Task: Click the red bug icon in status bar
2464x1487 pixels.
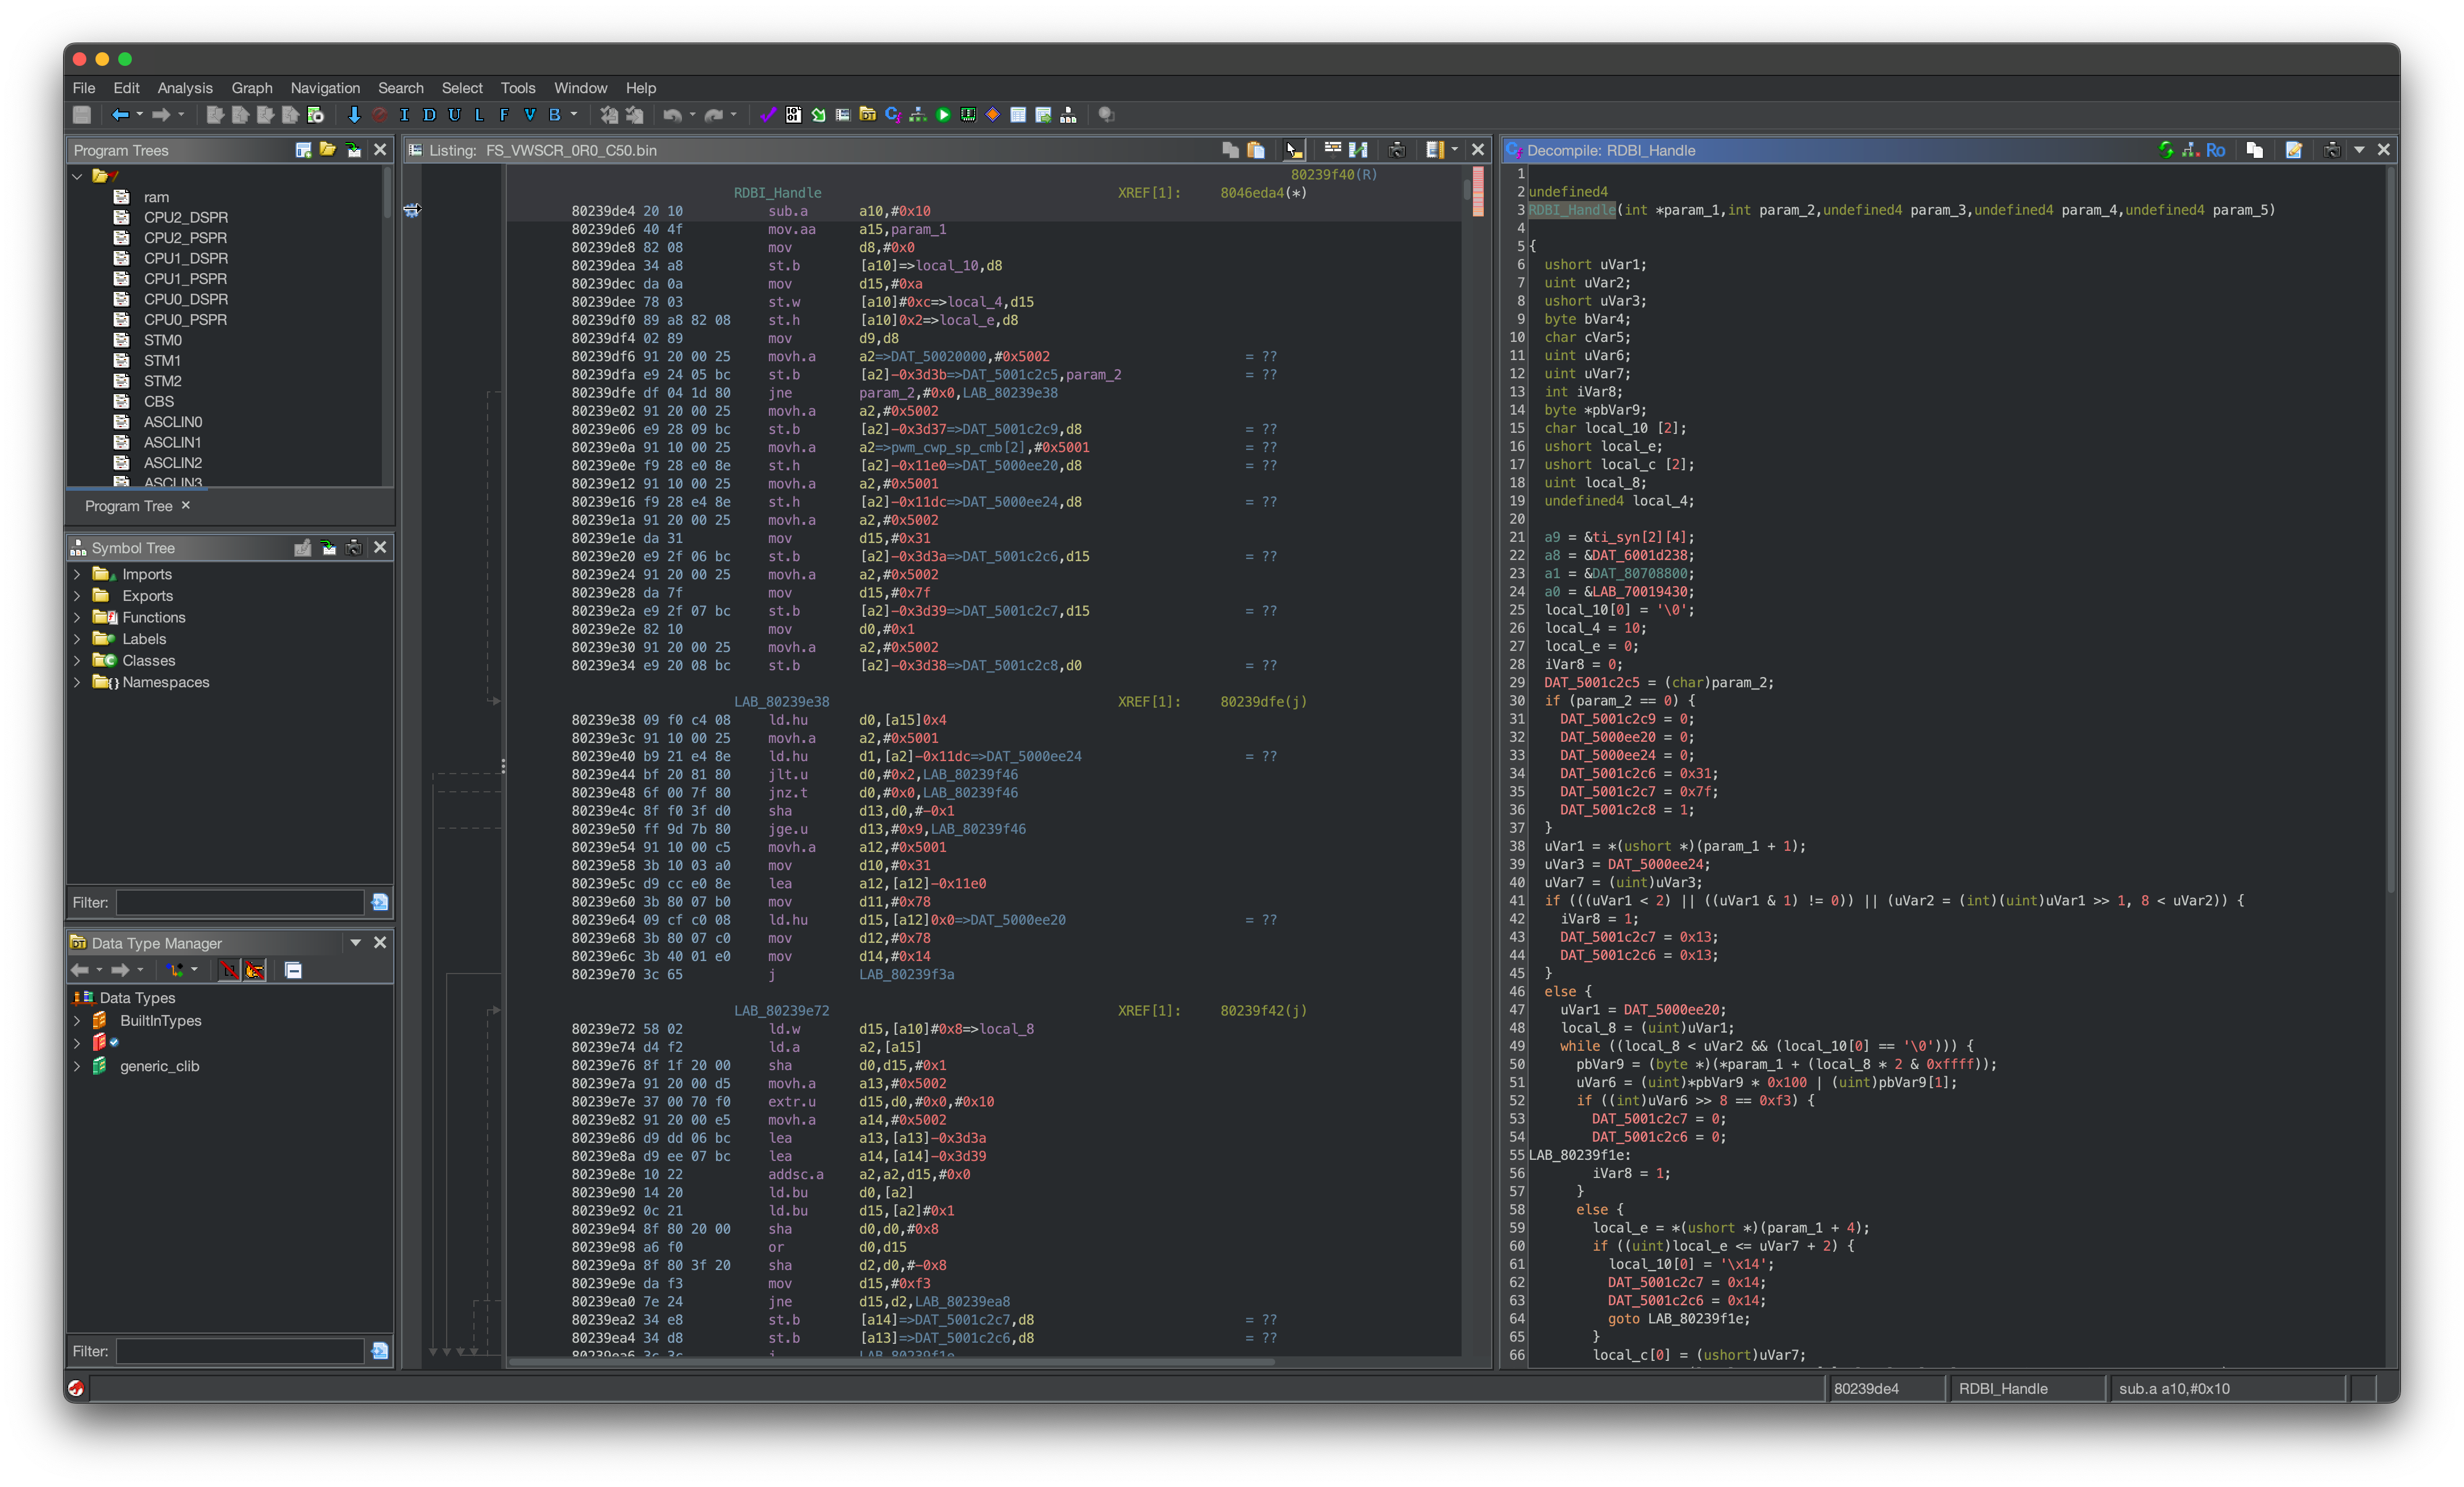Action: coord(76,1388)
